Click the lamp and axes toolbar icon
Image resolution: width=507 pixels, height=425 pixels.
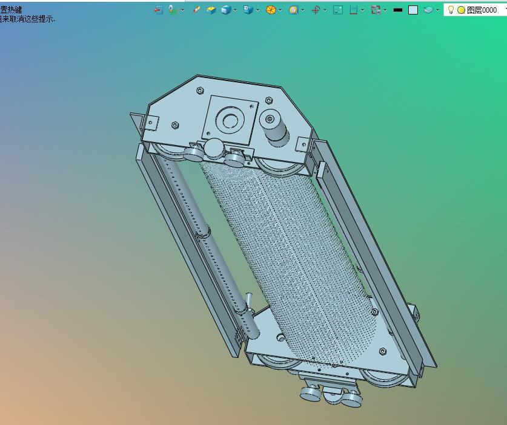(x=173, y=10)
